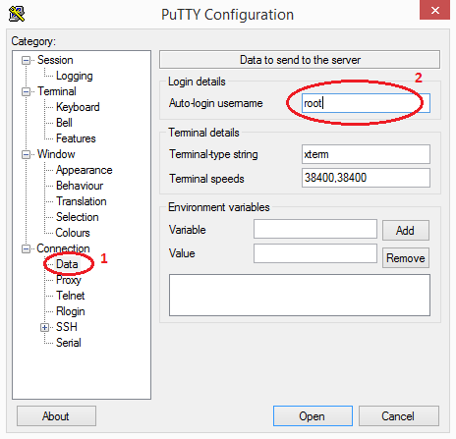Open the Appearance category
456x439 pixels.
click(85, 170)
